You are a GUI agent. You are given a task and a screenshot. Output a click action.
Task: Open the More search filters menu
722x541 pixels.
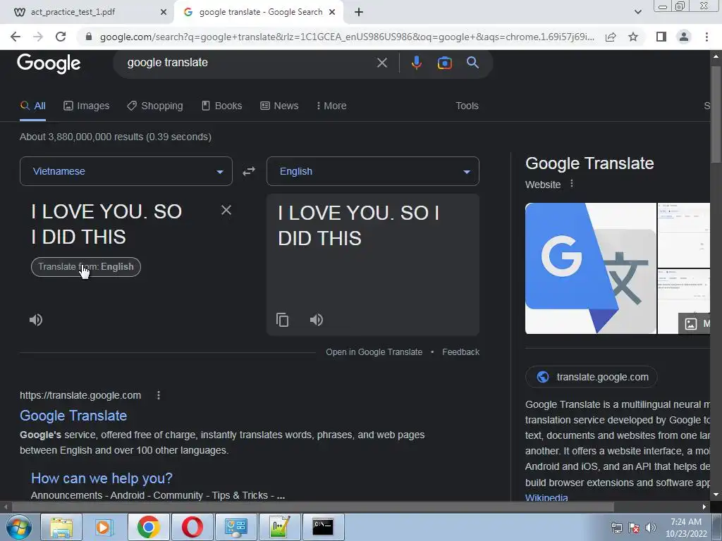pyautogui.click(x=331, y=106)
